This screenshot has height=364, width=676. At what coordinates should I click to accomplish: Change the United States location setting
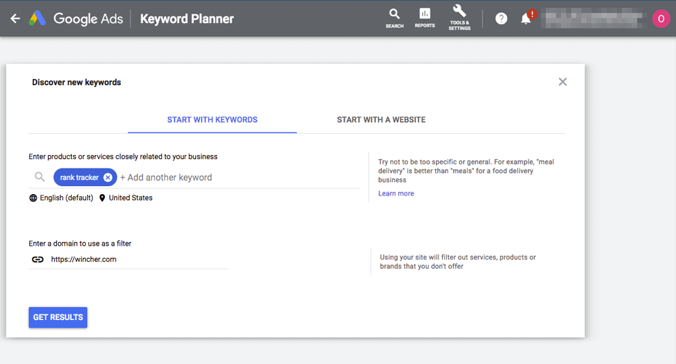130,198
